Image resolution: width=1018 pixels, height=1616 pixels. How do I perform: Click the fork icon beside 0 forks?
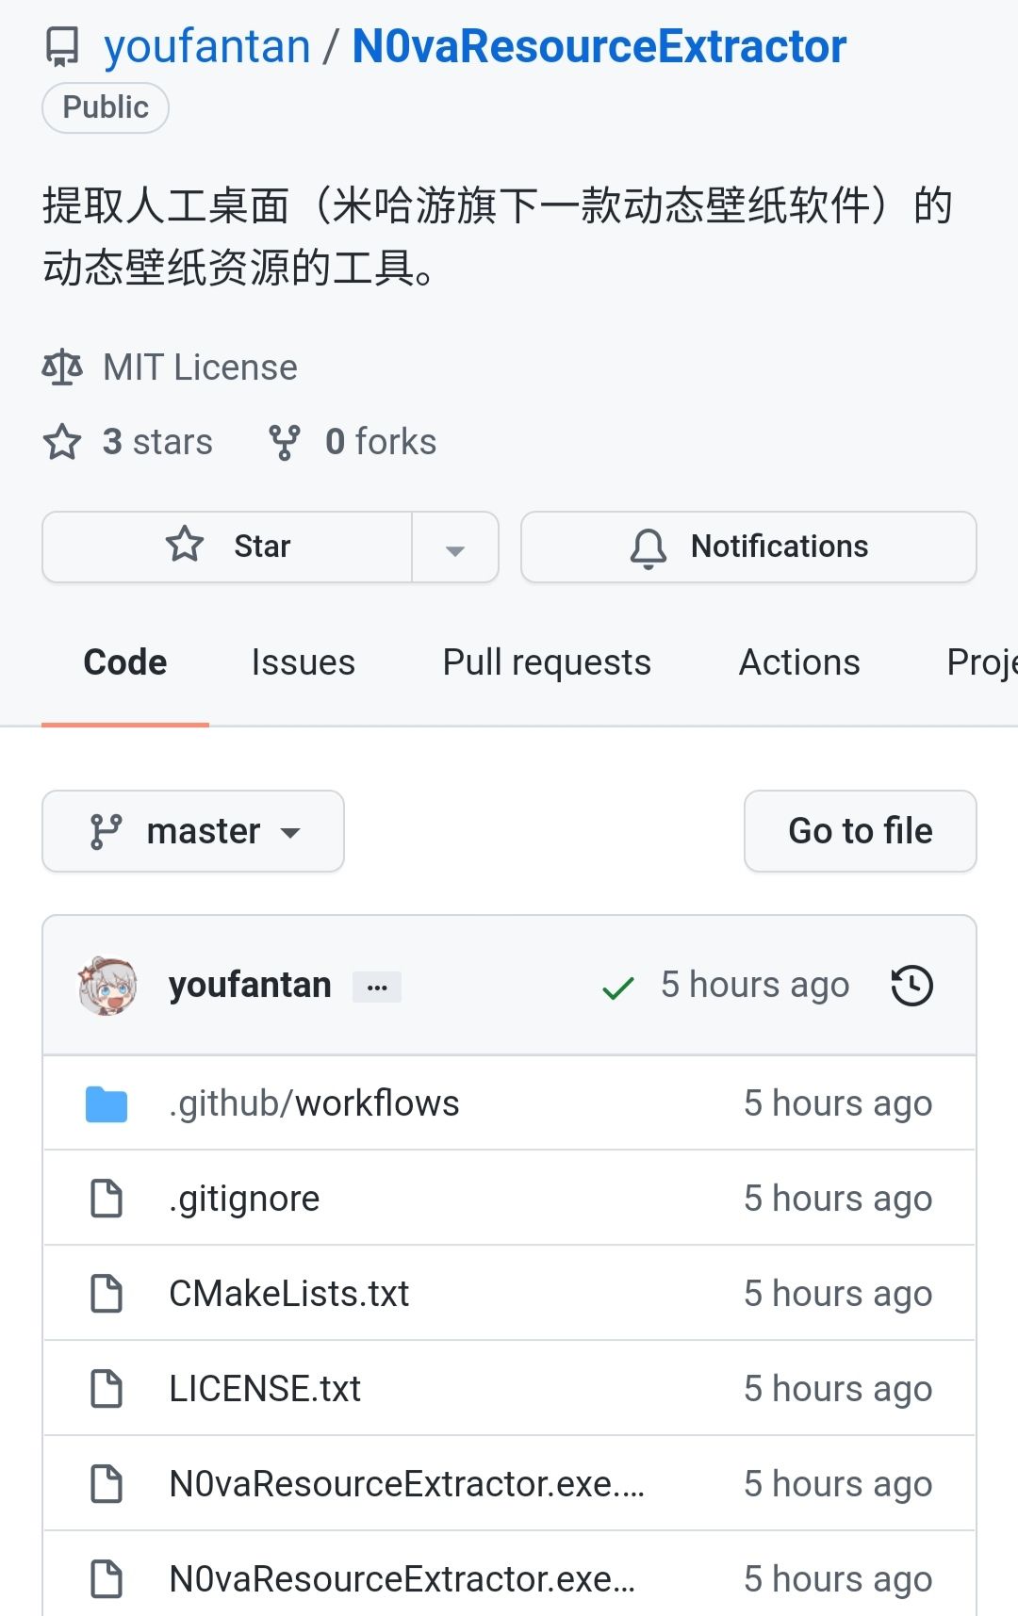click(x=284, y=442)
